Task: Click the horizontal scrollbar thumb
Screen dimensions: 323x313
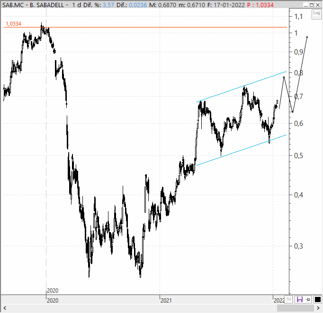Action: click(296, 308)
